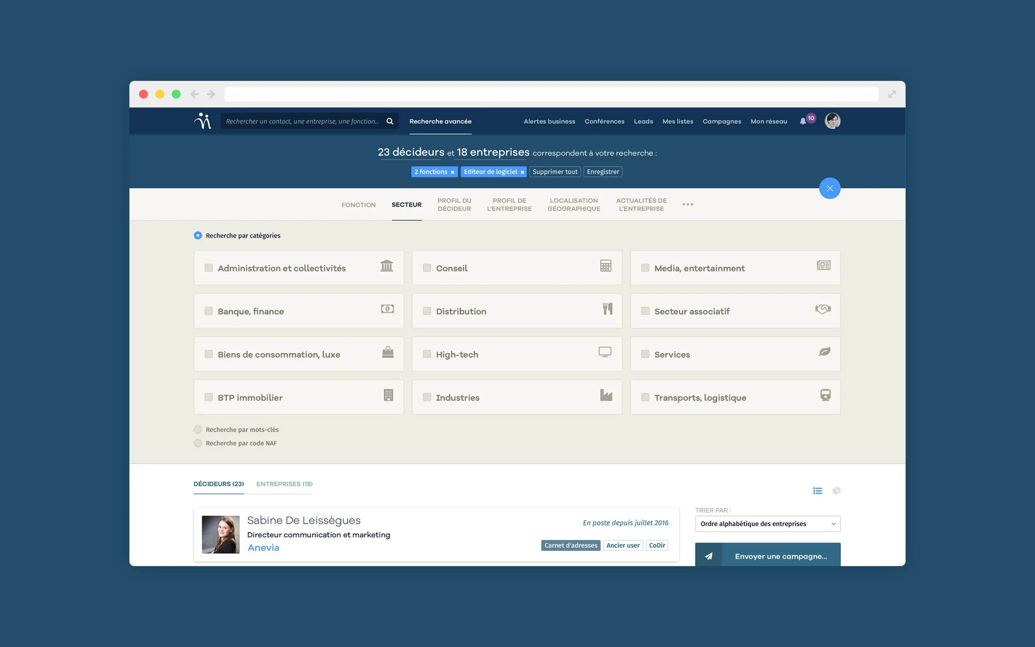The width and height of the screenshot is (1035, 647).
Task: Check Administration et collectivités checkbox
Action: click(209, 268)
